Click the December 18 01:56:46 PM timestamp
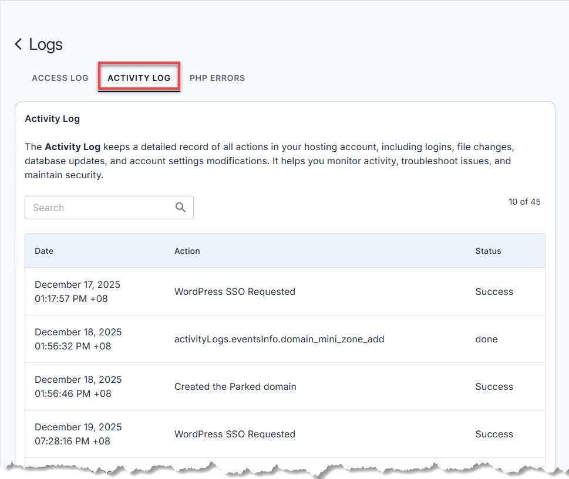Screen dimensions: 569x479 [x=71, y=393]
